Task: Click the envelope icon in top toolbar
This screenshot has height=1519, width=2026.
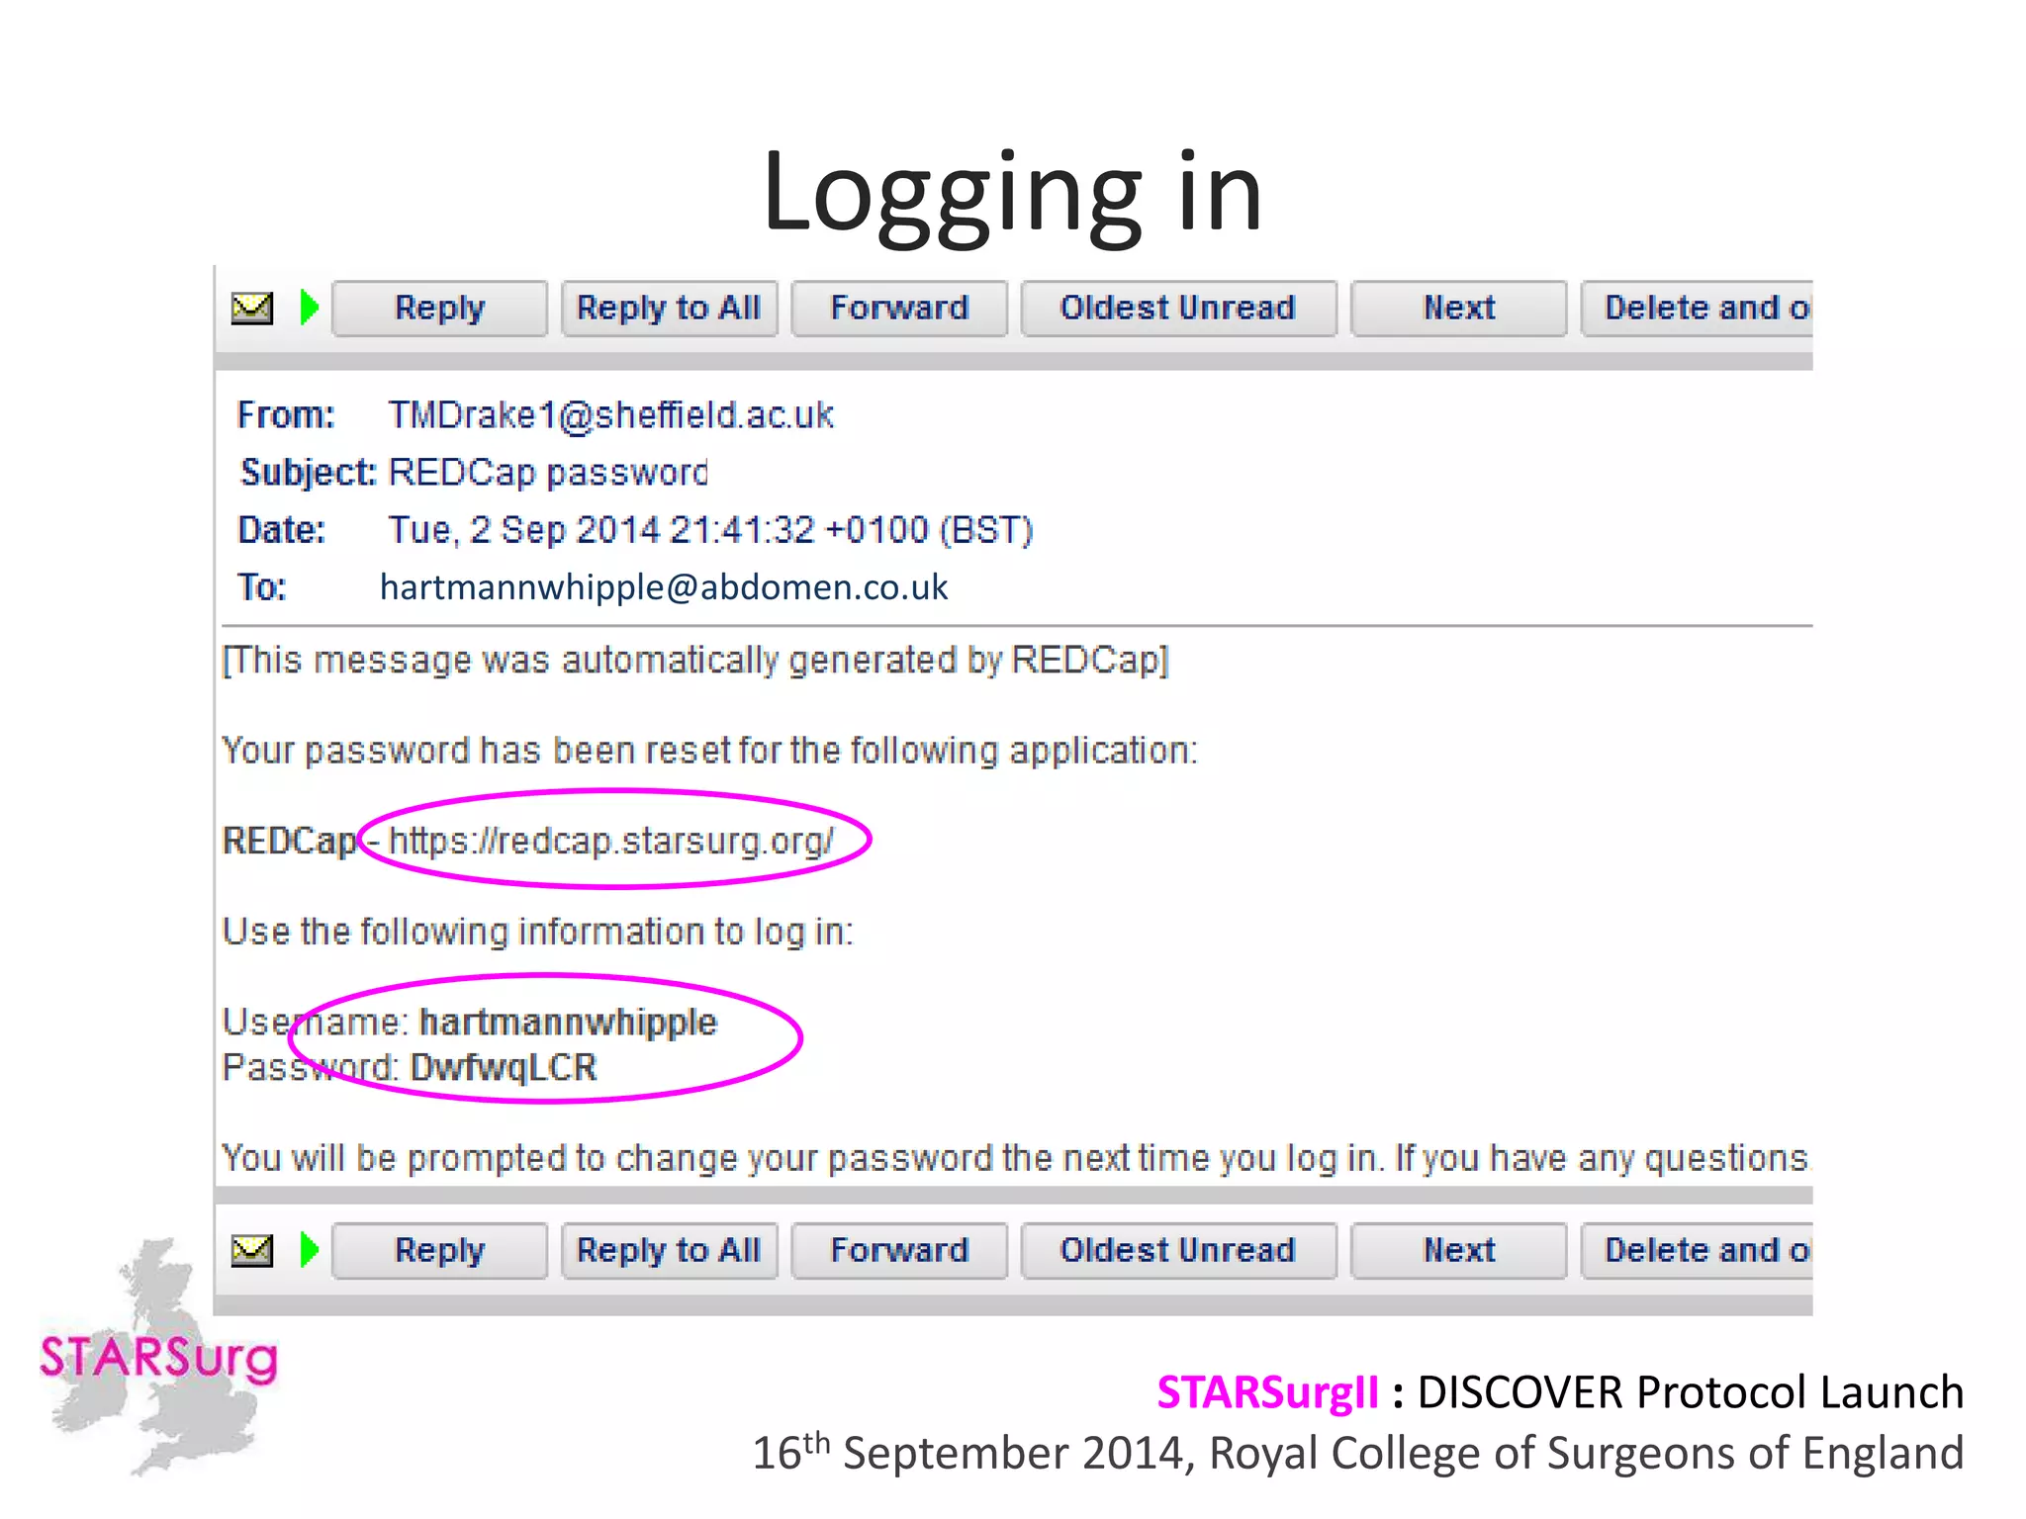Action: pos(252,309)
